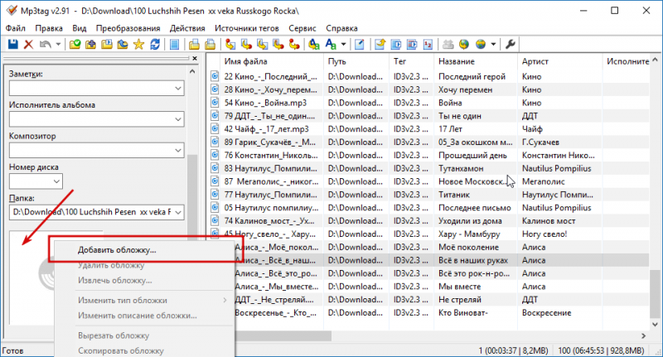Click the select all files icon

point(174,44)
